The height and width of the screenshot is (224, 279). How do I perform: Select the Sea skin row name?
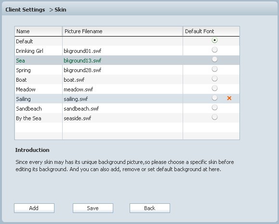tap(20, 61)
